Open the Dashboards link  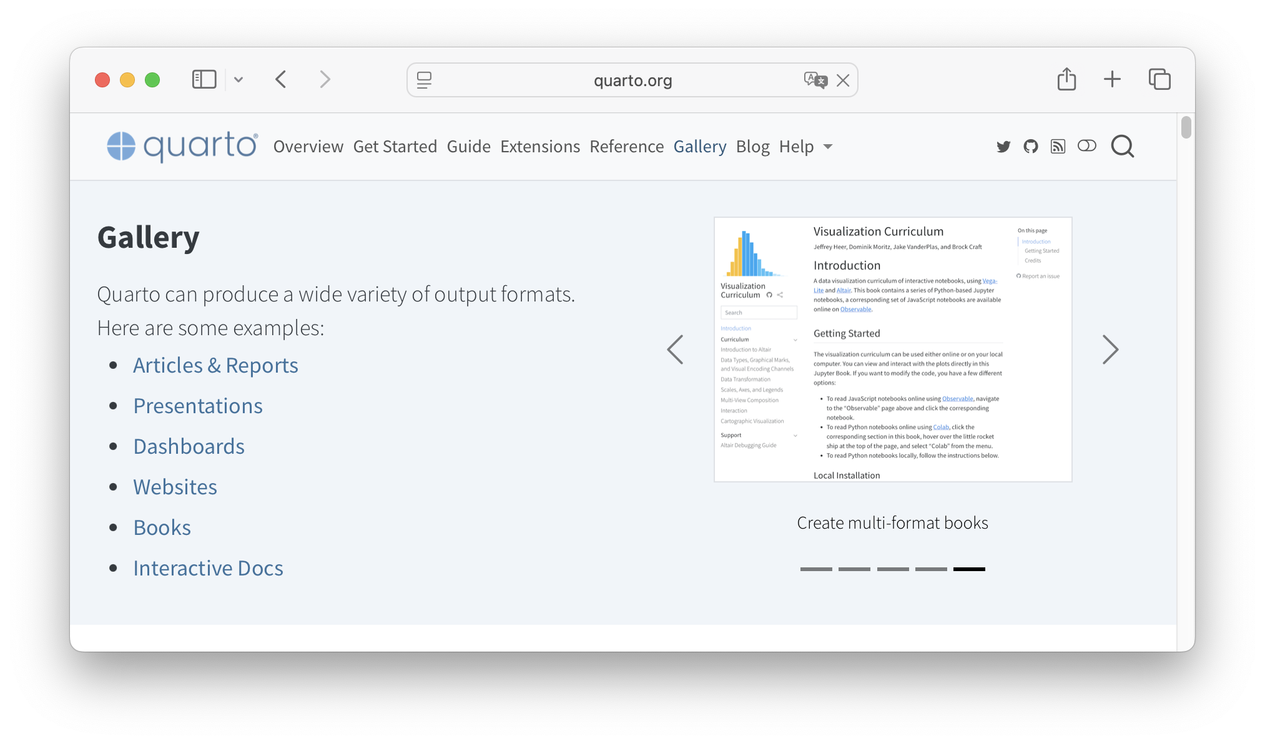[189, 446]
